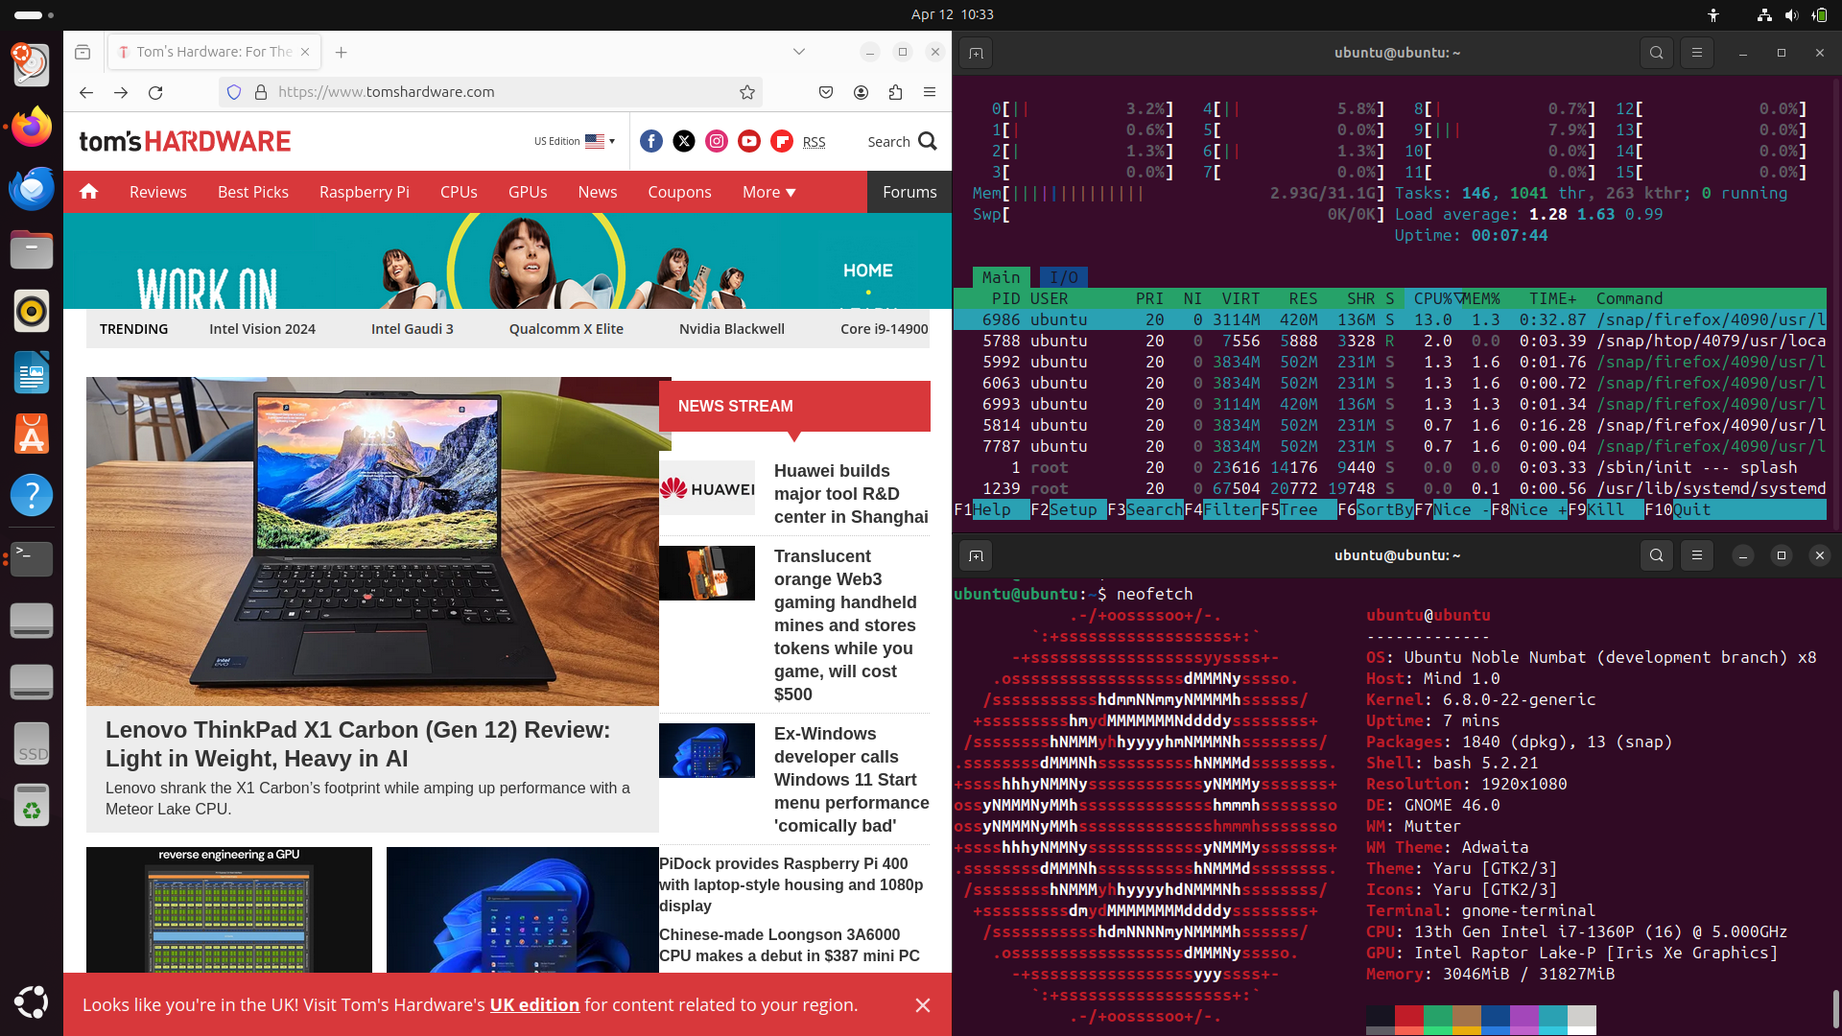Image resolution: width=1842 pixels, height=1036 pixels.
Task: Click the red home icon in navbar
Action: pos(89,192)
